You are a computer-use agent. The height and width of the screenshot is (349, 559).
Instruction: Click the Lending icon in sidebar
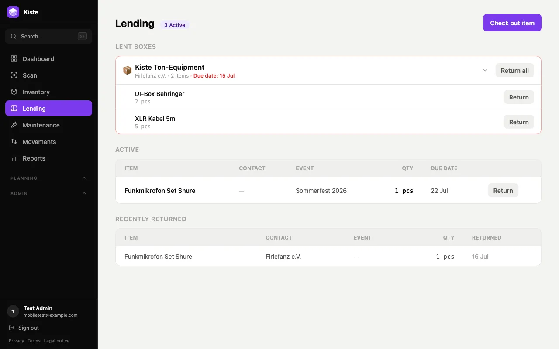tap(14, 108)
